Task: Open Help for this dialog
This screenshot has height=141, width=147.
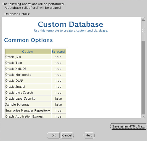Action: [89, 135]
